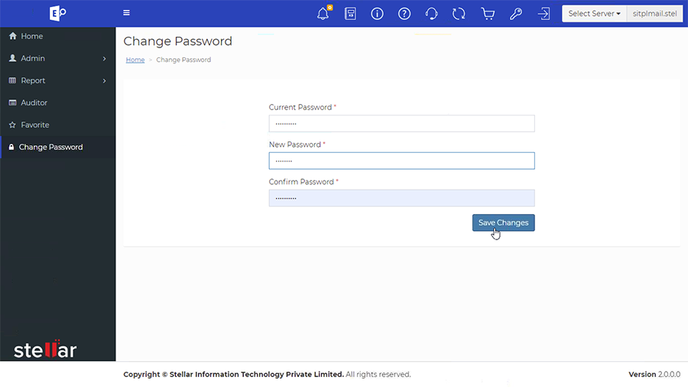Click the refresh arrows icon
This screenshot has width=688, height=387.
tap(459, 14)
